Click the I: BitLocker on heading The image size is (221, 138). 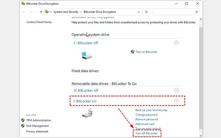coord(85,101)
